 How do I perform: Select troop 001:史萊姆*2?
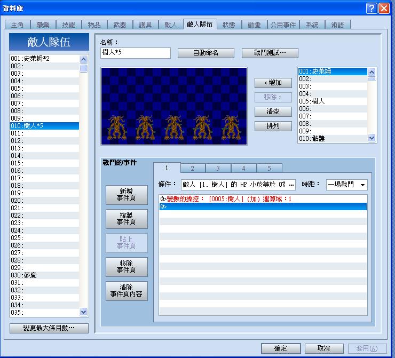(x=45, y=59)
